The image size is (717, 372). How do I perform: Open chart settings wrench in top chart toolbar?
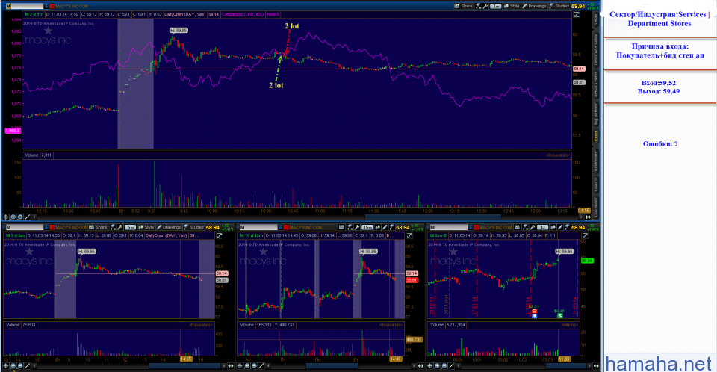point(485,7)
